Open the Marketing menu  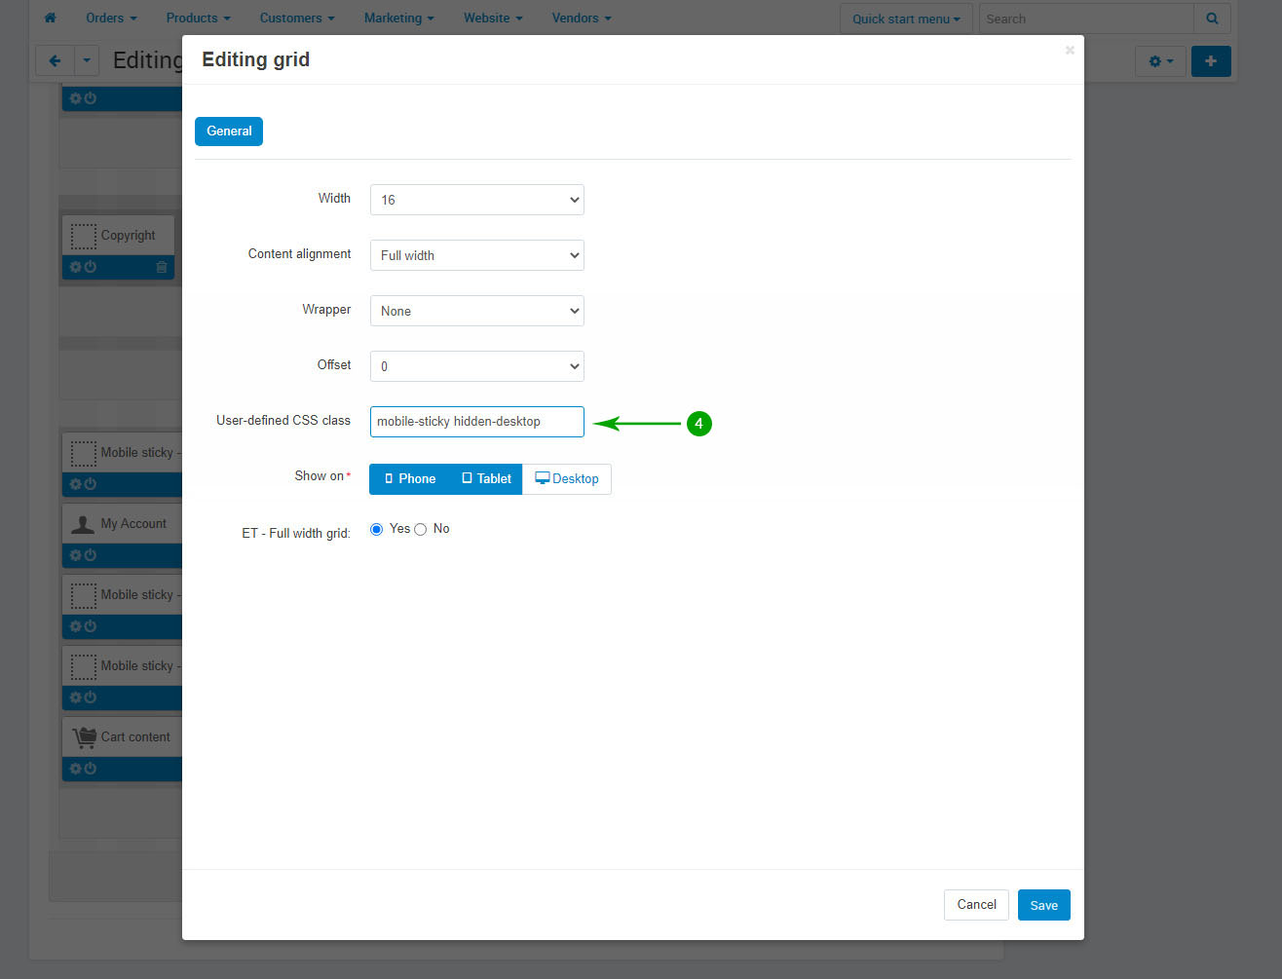point(398,18)
